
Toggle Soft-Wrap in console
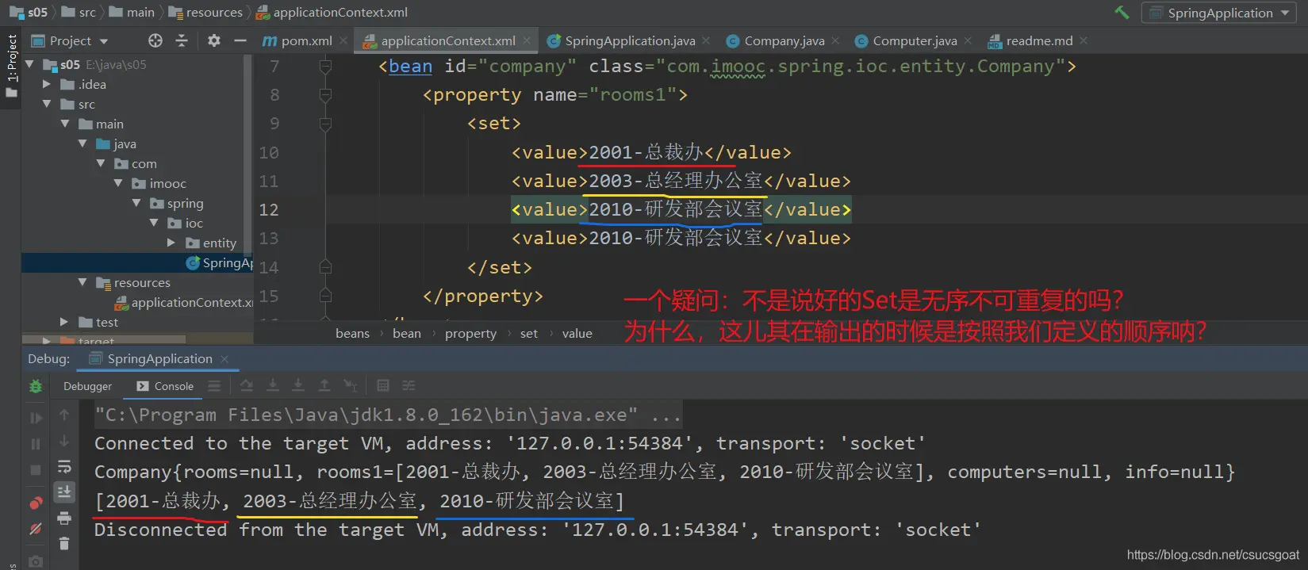pyautogui.click(x=64, y=466)
